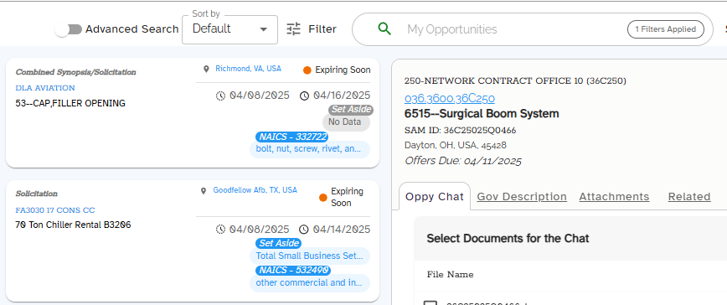
Task: Click the NAICS - 332722 badge
Action: (292, 137)
